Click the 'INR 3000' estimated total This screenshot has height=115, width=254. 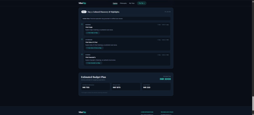pyautogui.click(x=165, y=79)
